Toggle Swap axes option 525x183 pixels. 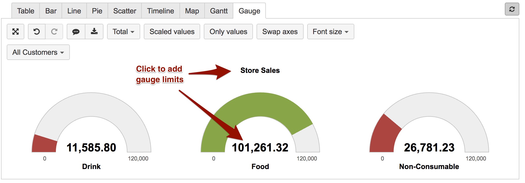pyautogui.click(x=280, y=32)
